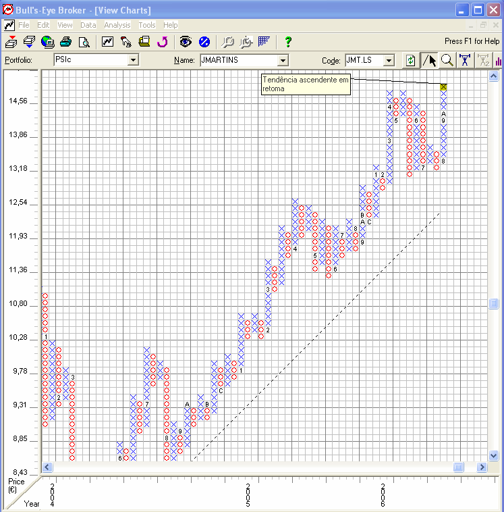
Task: Click the pointing hand icon
Action: 126,42
